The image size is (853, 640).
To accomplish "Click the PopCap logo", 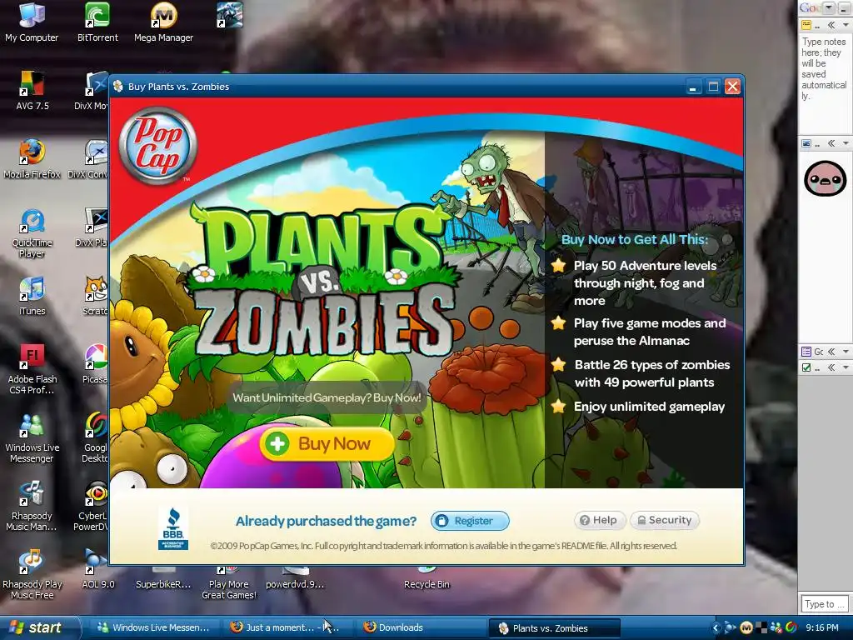I will 157,146.
